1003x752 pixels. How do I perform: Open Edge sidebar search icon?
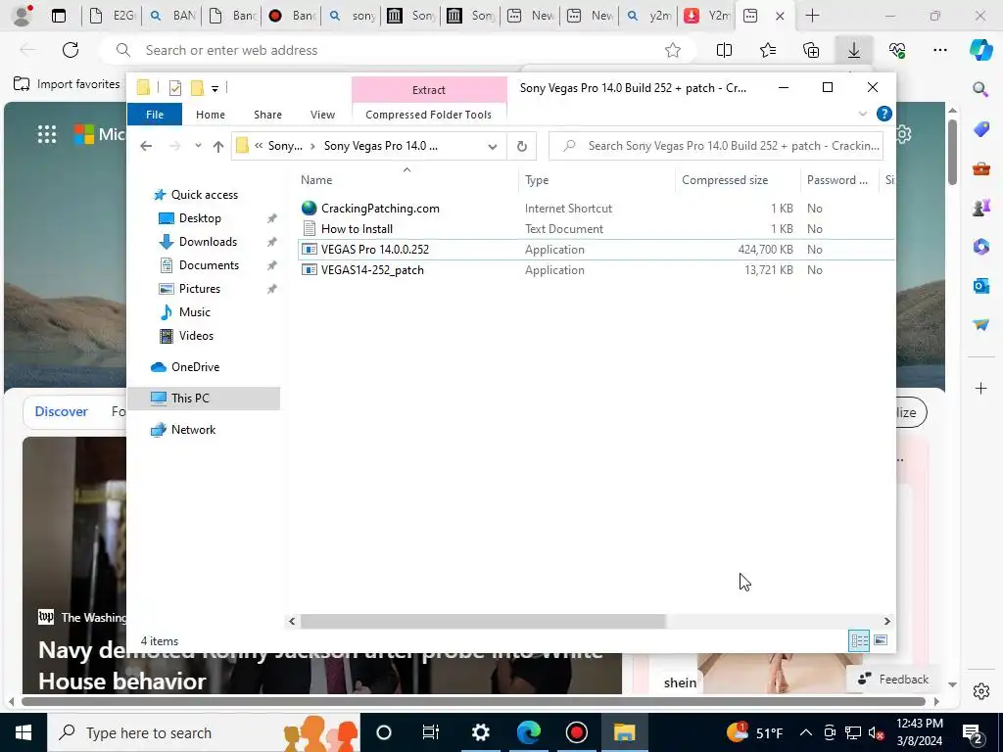coord(980,89)
